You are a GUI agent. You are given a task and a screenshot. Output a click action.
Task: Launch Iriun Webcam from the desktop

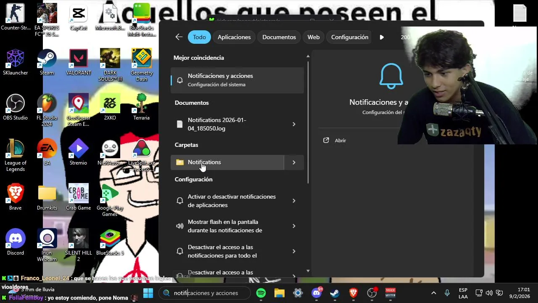tap(47, 245)
